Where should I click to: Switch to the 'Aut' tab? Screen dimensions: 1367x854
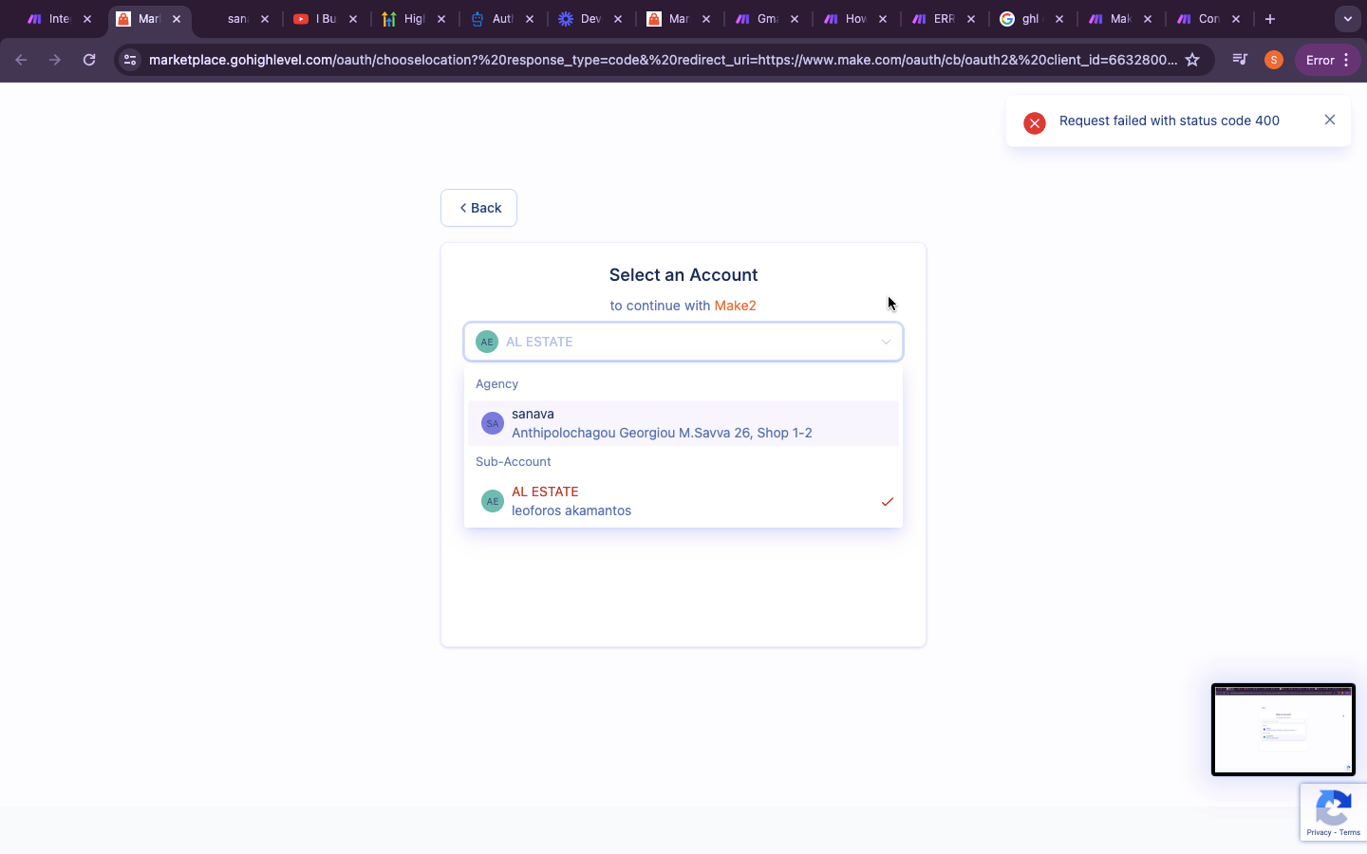click(500, 19)
